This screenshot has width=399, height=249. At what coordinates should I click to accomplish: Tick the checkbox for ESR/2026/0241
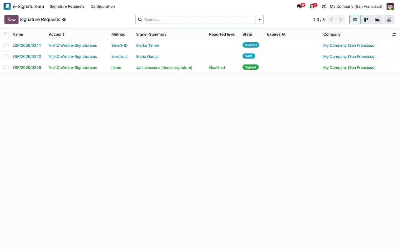pyautogui.click(x=6, y=45)
